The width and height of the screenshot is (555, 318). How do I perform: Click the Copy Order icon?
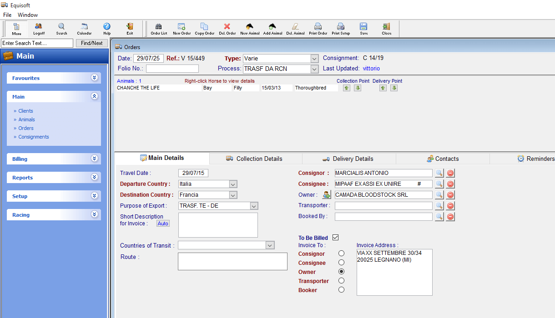click(204, 29)
